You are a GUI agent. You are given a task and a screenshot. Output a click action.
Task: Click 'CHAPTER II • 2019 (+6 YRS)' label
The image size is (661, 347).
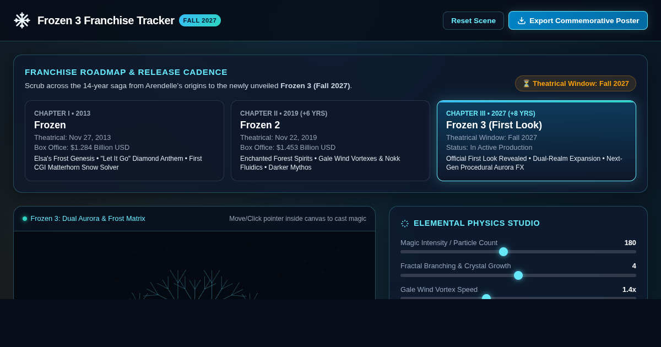tap(284, 113)
